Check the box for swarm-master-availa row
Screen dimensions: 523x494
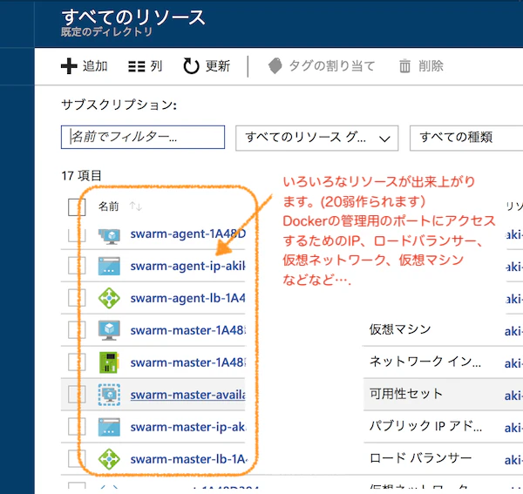(77, 395)
